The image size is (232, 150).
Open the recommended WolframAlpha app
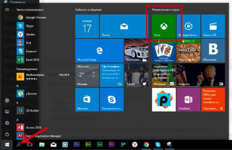coord(43,77)
